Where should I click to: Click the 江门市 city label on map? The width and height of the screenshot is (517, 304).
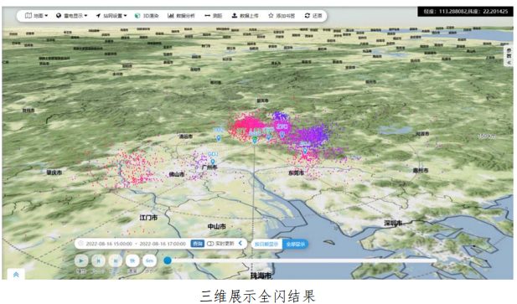(148, 218)
